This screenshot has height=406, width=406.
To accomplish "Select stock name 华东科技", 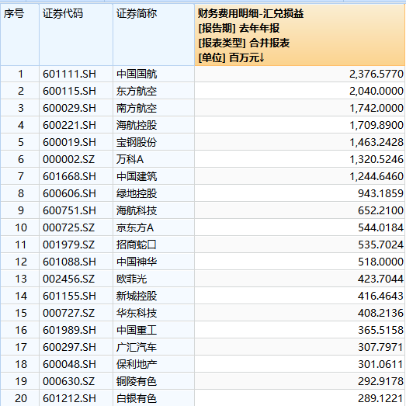I will tap(137, 314).
